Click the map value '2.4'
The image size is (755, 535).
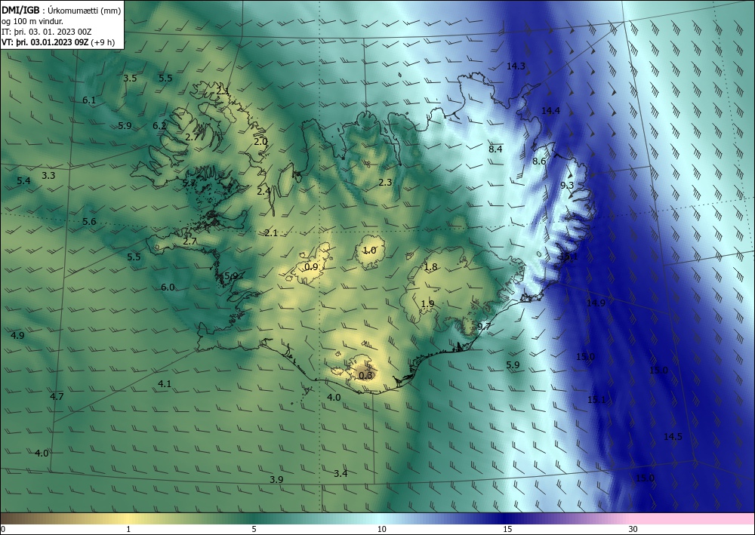coord(263,192)
